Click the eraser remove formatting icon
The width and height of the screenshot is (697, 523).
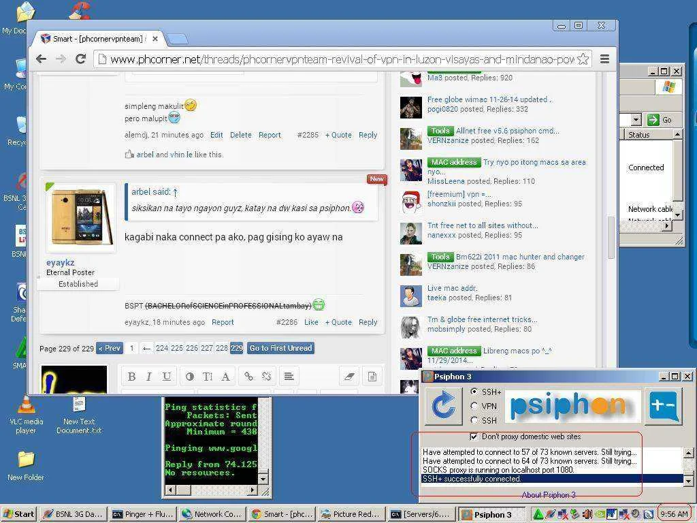pyautogui.click(x=349, y=377)
